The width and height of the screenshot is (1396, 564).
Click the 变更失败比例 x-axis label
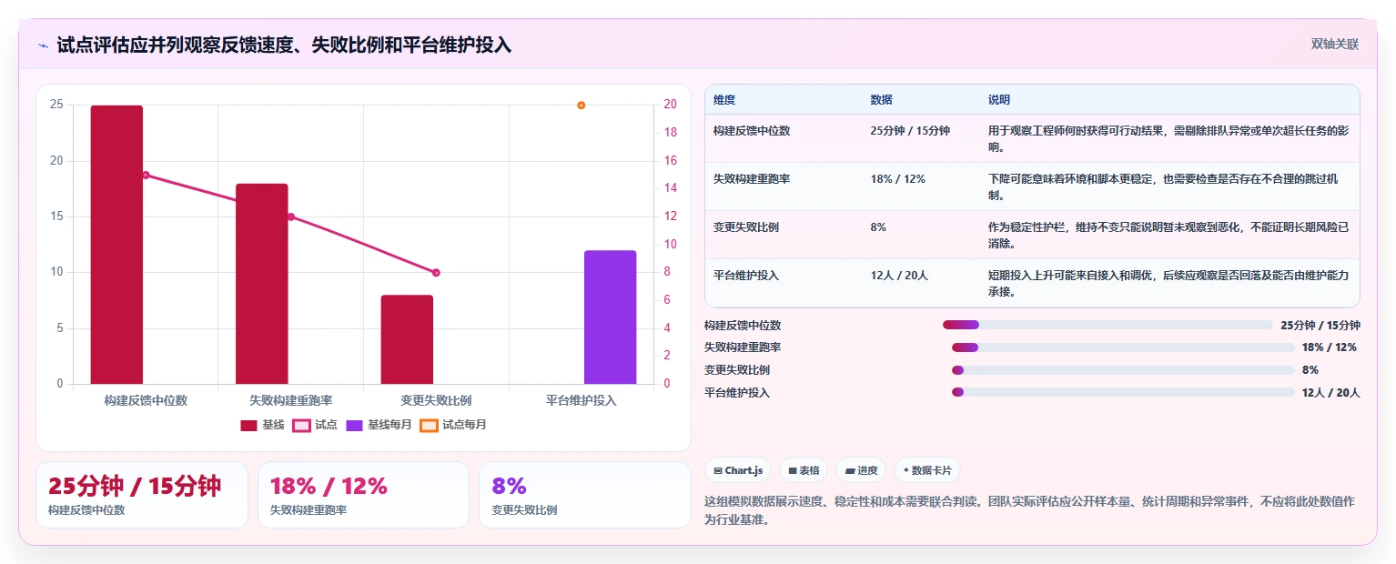point(436,400)
